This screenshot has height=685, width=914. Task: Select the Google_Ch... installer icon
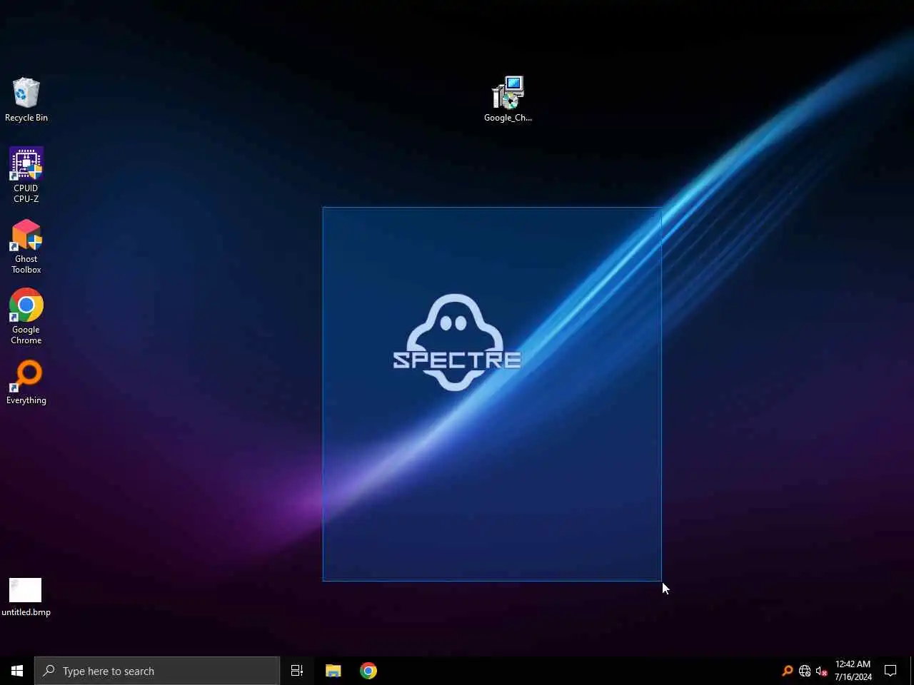(508, 100)
